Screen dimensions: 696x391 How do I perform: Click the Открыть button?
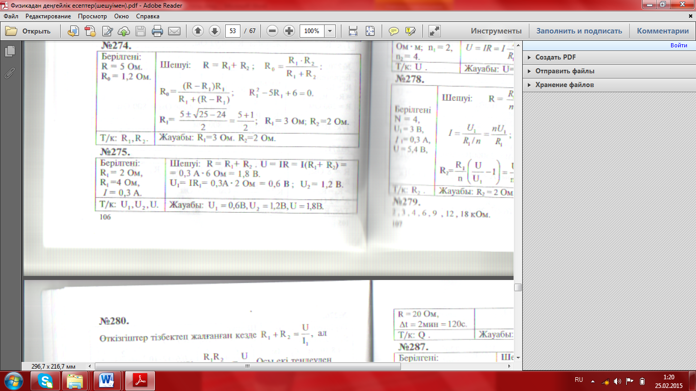coord(29,31)
